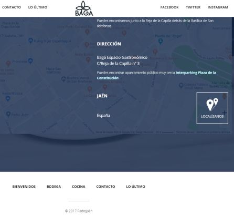Viewport: 234px width, 215px height.
Task: Click the © 2017 Radiojaén copyright text
Action: click(79, 211)
